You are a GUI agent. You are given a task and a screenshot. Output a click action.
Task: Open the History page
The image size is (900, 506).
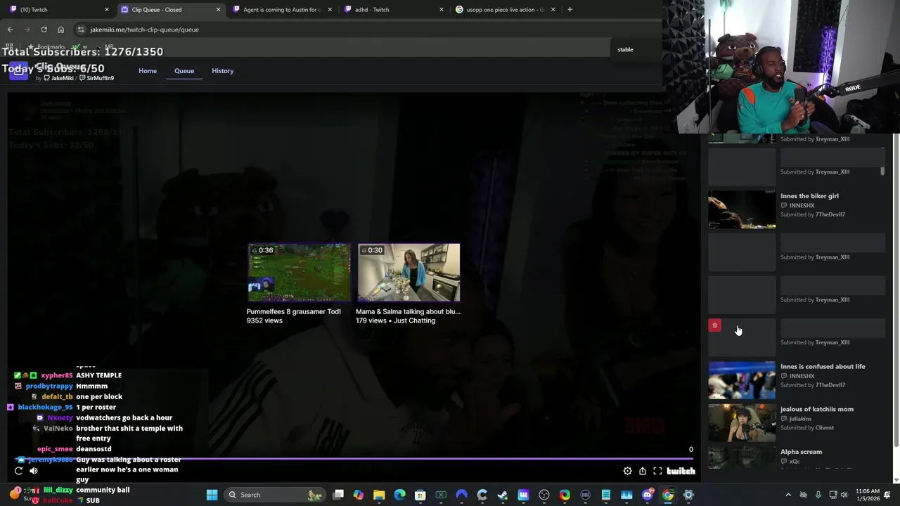click(x=222, y=71)
